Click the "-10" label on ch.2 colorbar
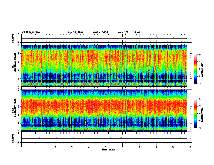 click(x=200, y=128)
